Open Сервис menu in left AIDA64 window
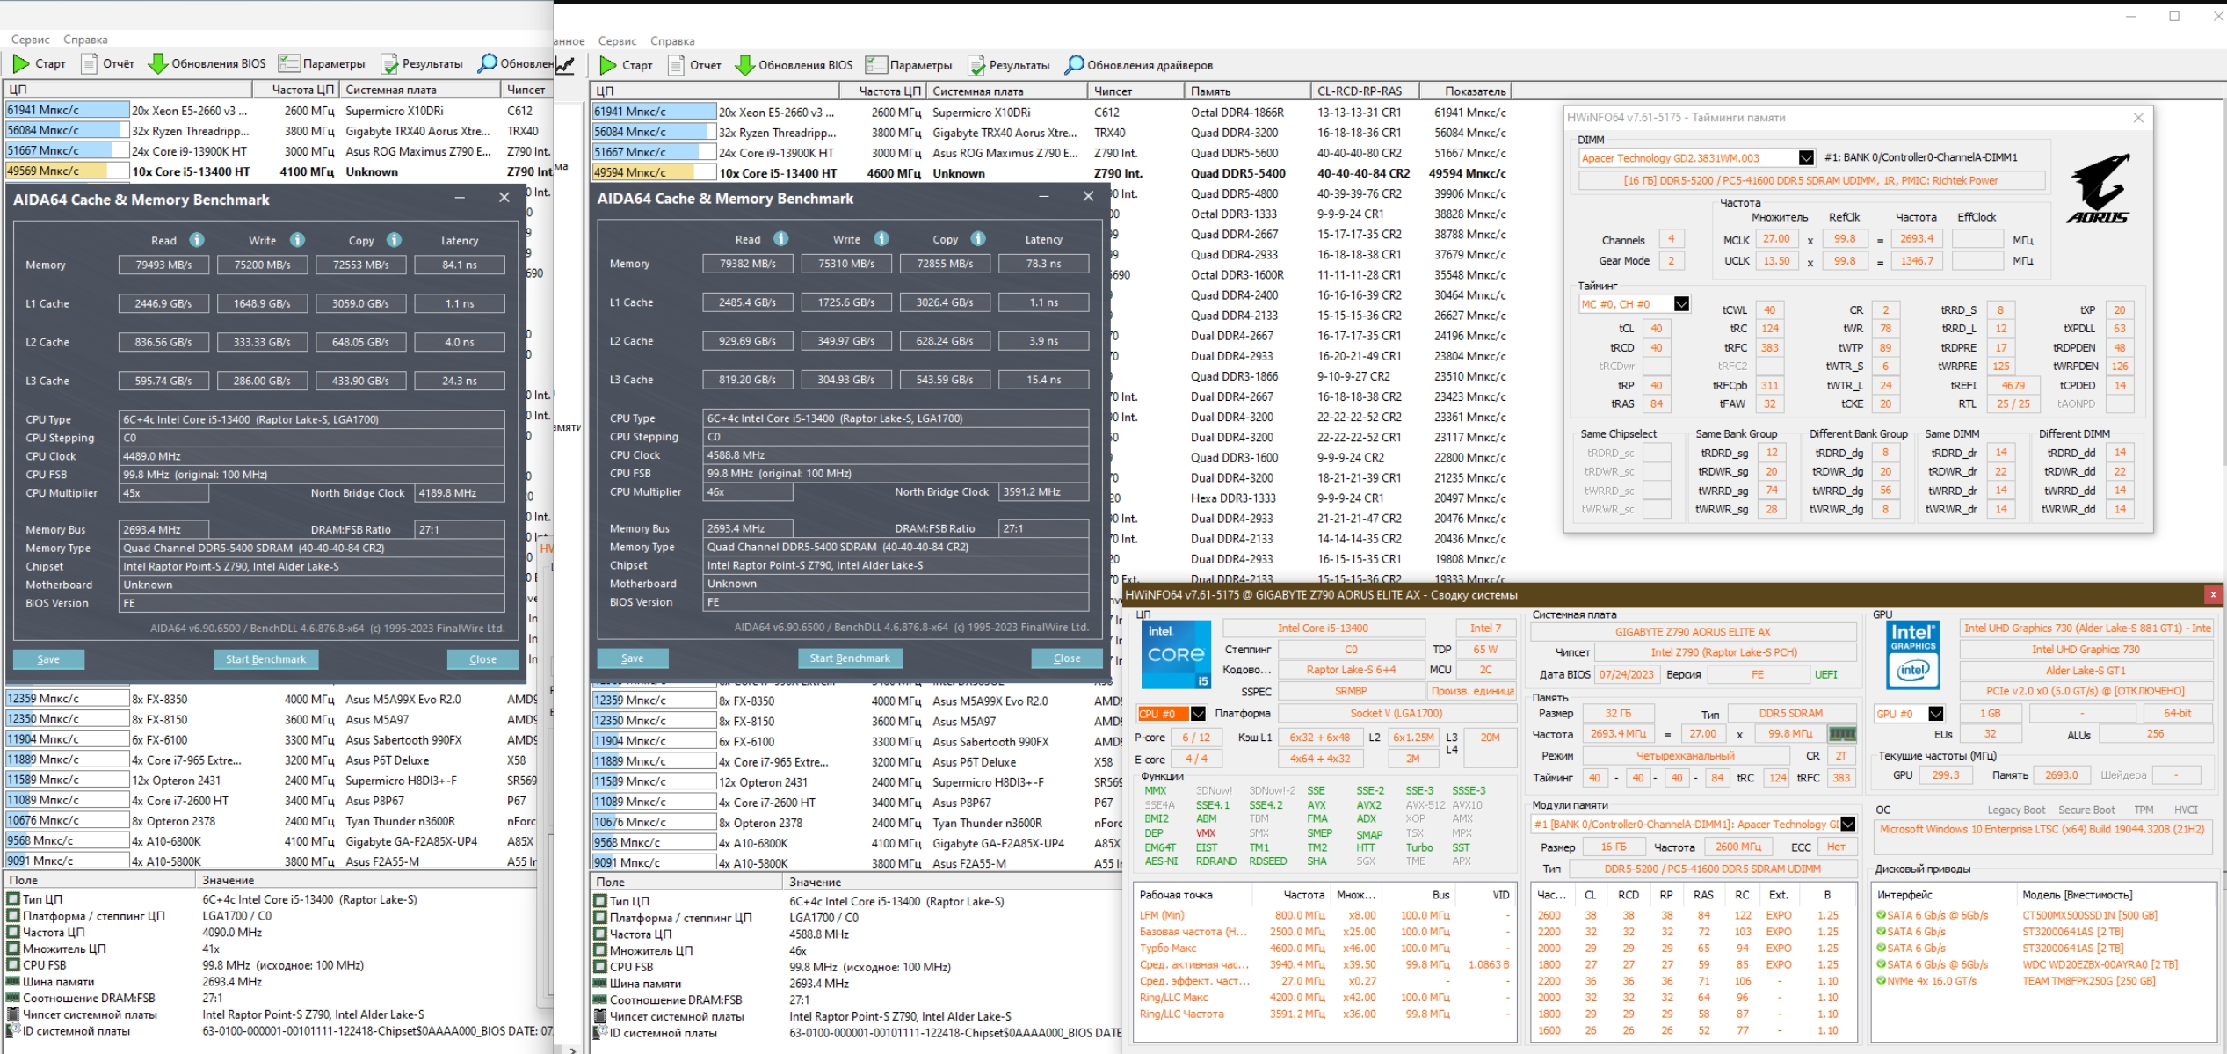Viewport: 2227px width, 1054px height. (x=31, y=40)
